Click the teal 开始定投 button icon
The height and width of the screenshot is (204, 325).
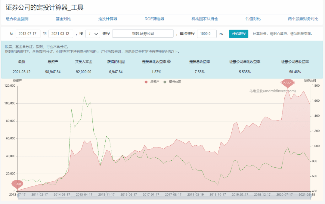pyautogui.click(x=238, y=34)
